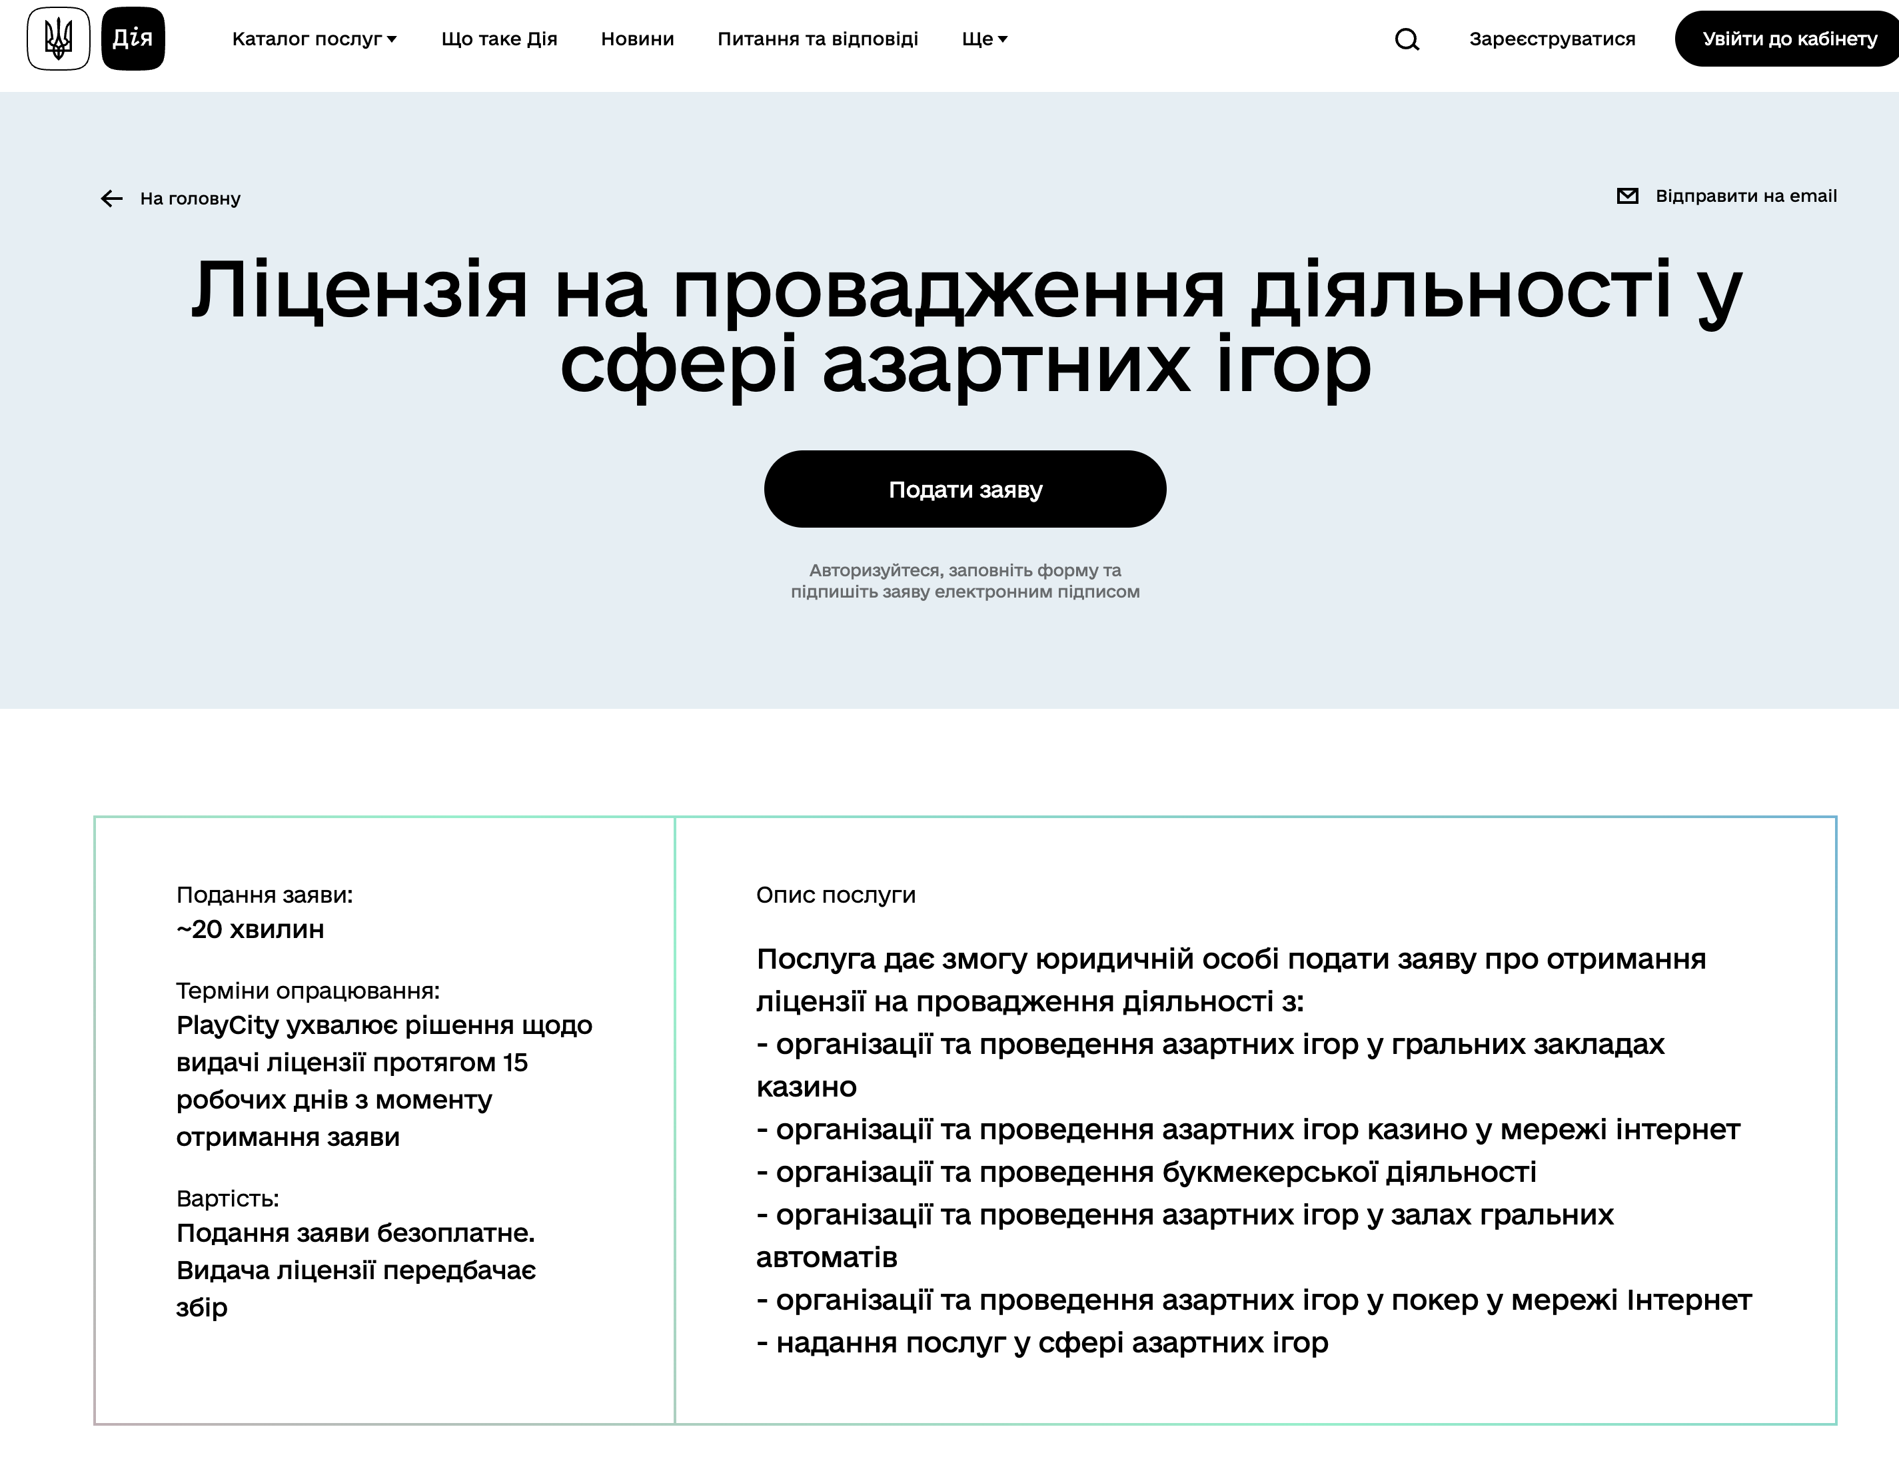
Task: Click the Подати заяву button
Action: 965,488
